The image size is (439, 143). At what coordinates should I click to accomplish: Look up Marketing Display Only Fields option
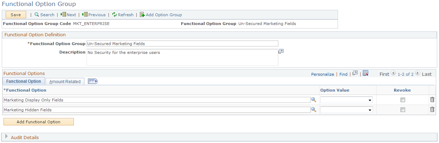click(x=313, y=100)
